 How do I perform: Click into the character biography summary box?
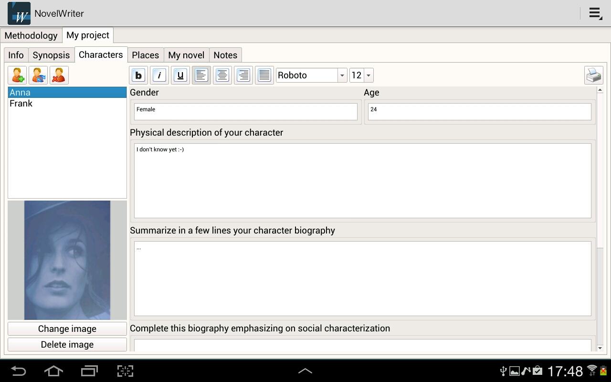pos(362,278)
